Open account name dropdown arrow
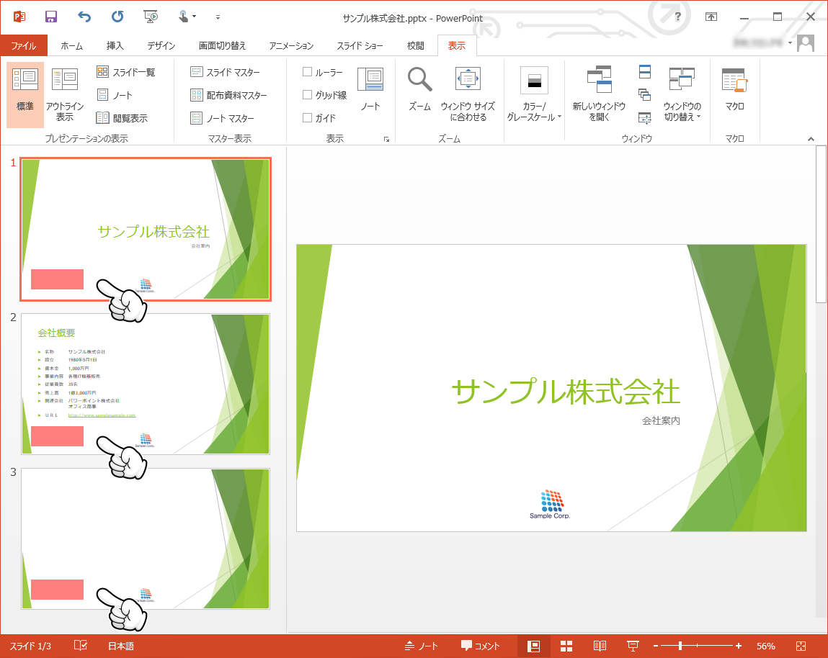 [790, 42]
